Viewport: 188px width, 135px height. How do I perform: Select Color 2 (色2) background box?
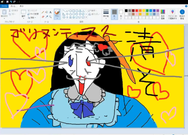pos(121,14)
